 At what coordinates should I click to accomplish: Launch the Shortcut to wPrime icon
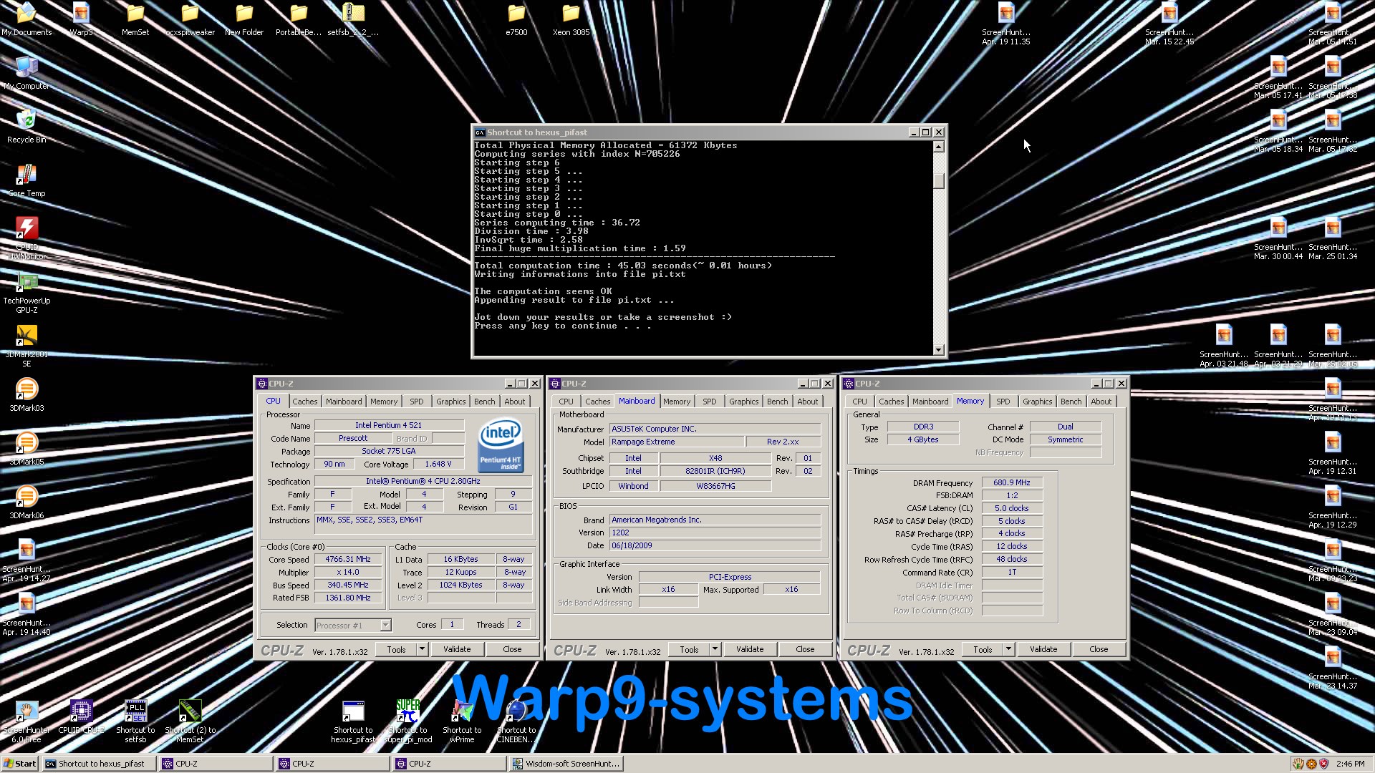point(462,721)
